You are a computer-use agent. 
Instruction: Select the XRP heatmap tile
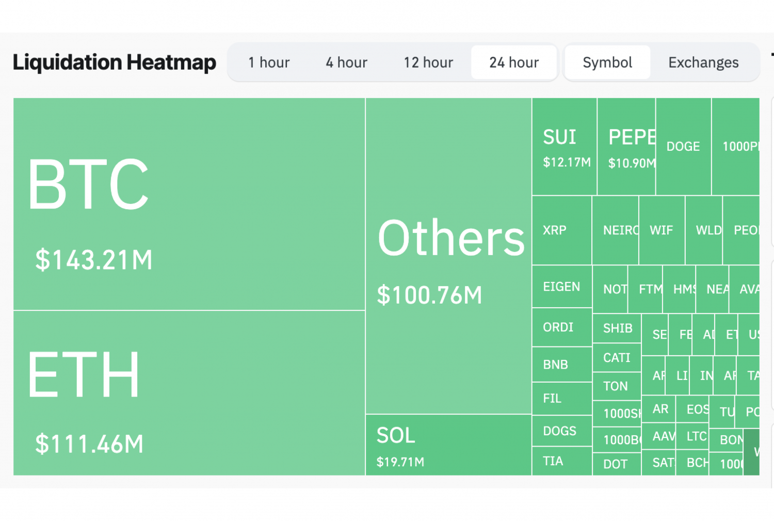click(x=562, y=230)
